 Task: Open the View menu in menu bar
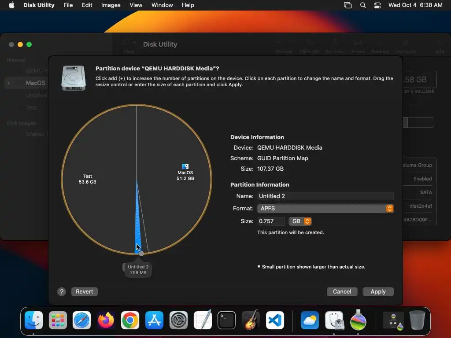(x=136, y=5)
